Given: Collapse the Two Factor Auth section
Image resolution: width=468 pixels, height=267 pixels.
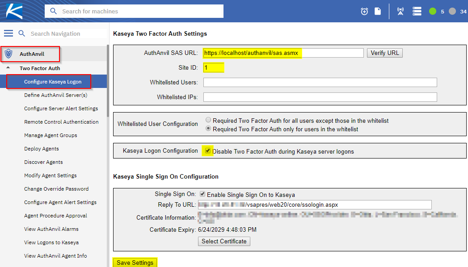Looking at the screenshot, I should (8, 68).
